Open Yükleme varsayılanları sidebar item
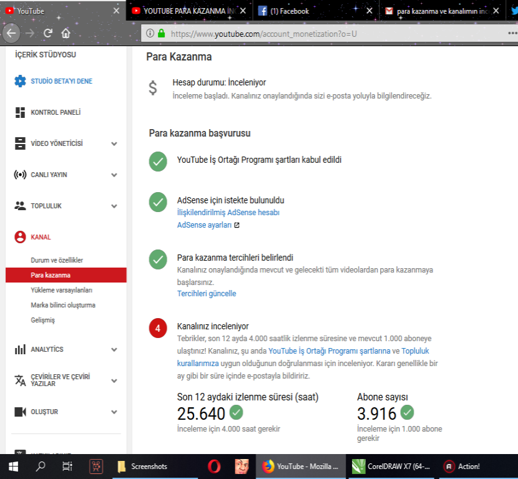This screenshot has width=518, height=479. click(61, 290)
